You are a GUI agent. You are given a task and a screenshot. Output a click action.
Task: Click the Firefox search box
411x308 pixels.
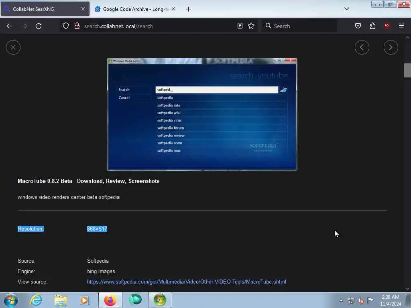tap(299, 26)
